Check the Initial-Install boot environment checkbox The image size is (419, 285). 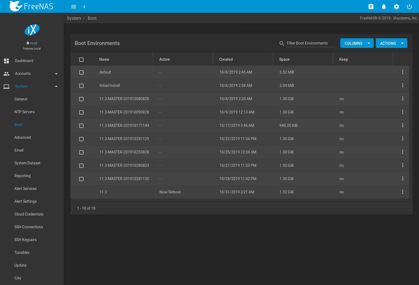[81, 86]
